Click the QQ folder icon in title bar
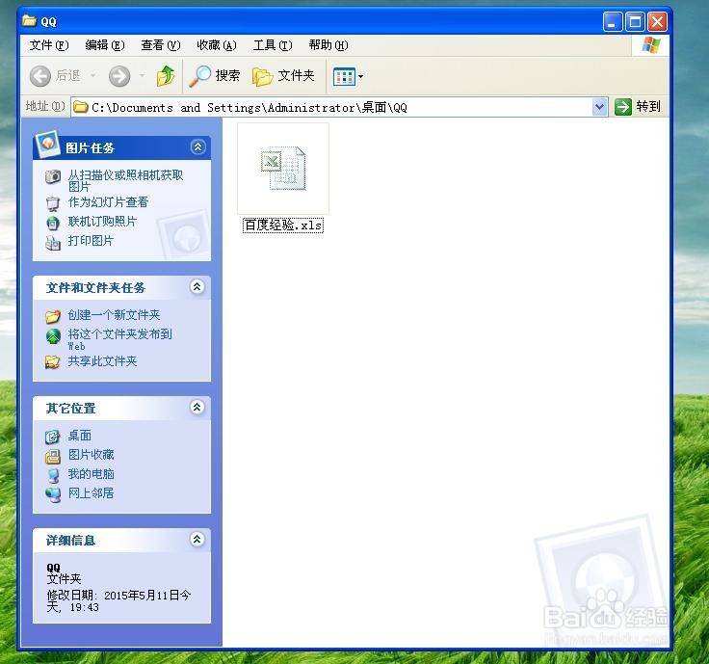 29,21
